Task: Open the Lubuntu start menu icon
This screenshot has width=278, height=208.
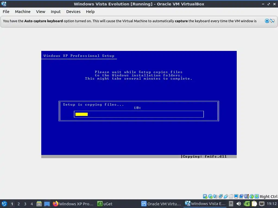Action: pos(4,204)
